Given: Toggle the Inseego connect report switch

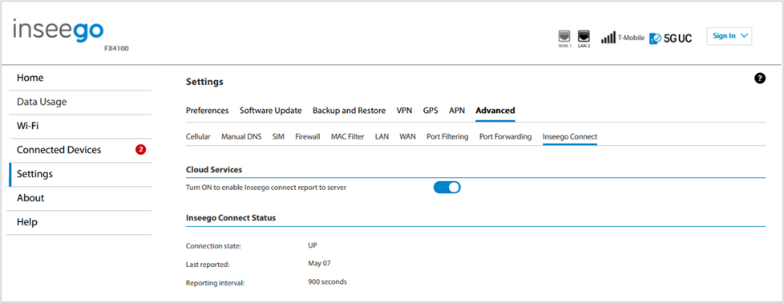Looking at the screenshot, I should [447, 188].
